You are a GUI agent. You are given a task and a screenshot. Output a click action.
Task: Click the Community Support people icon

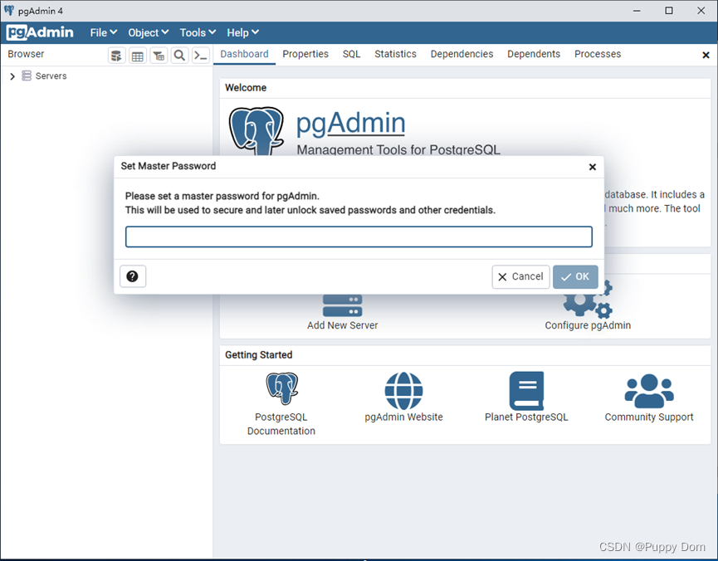point(649,391)
